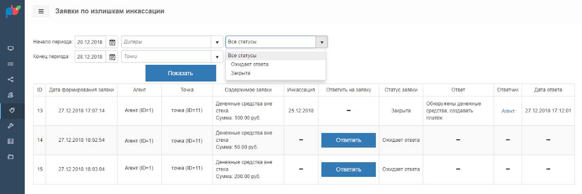Click the app logo in the sidebar
The height and width of the screenshot is (194, 582).
[12, 10]
